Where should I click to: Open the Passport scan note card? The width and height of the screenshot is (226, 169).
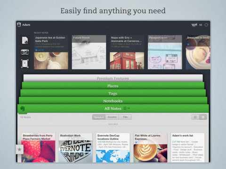pyautogui.click(x=165, y=52)
